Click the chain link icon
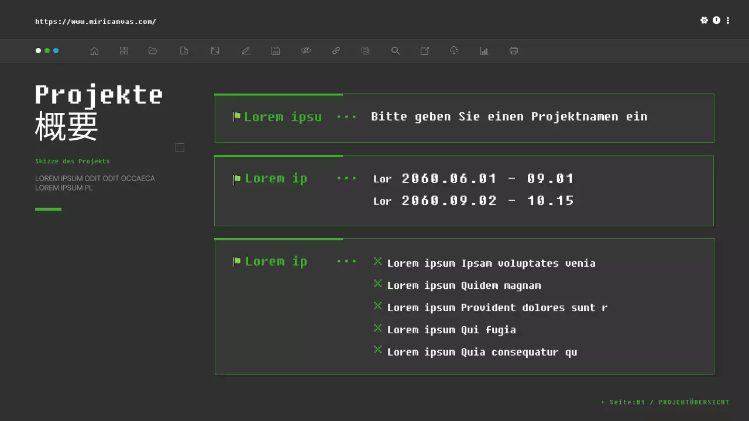 (336, 51)
